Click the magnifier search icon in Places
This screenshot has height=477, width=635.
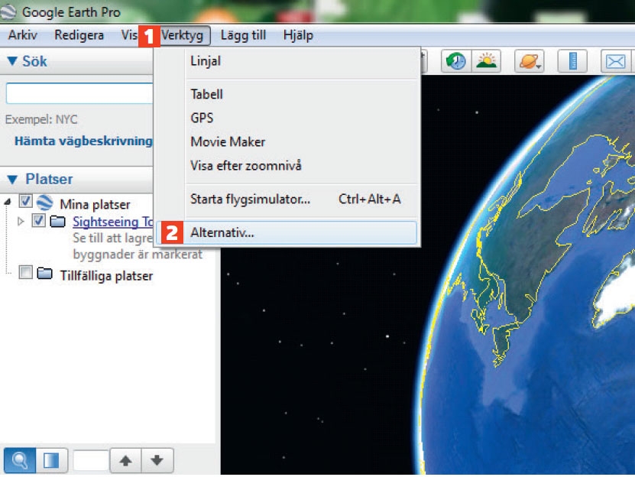19,460
